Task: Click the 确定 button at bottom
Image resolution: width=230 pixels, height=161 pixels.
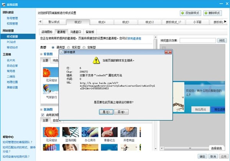Action: coord(202,157)
